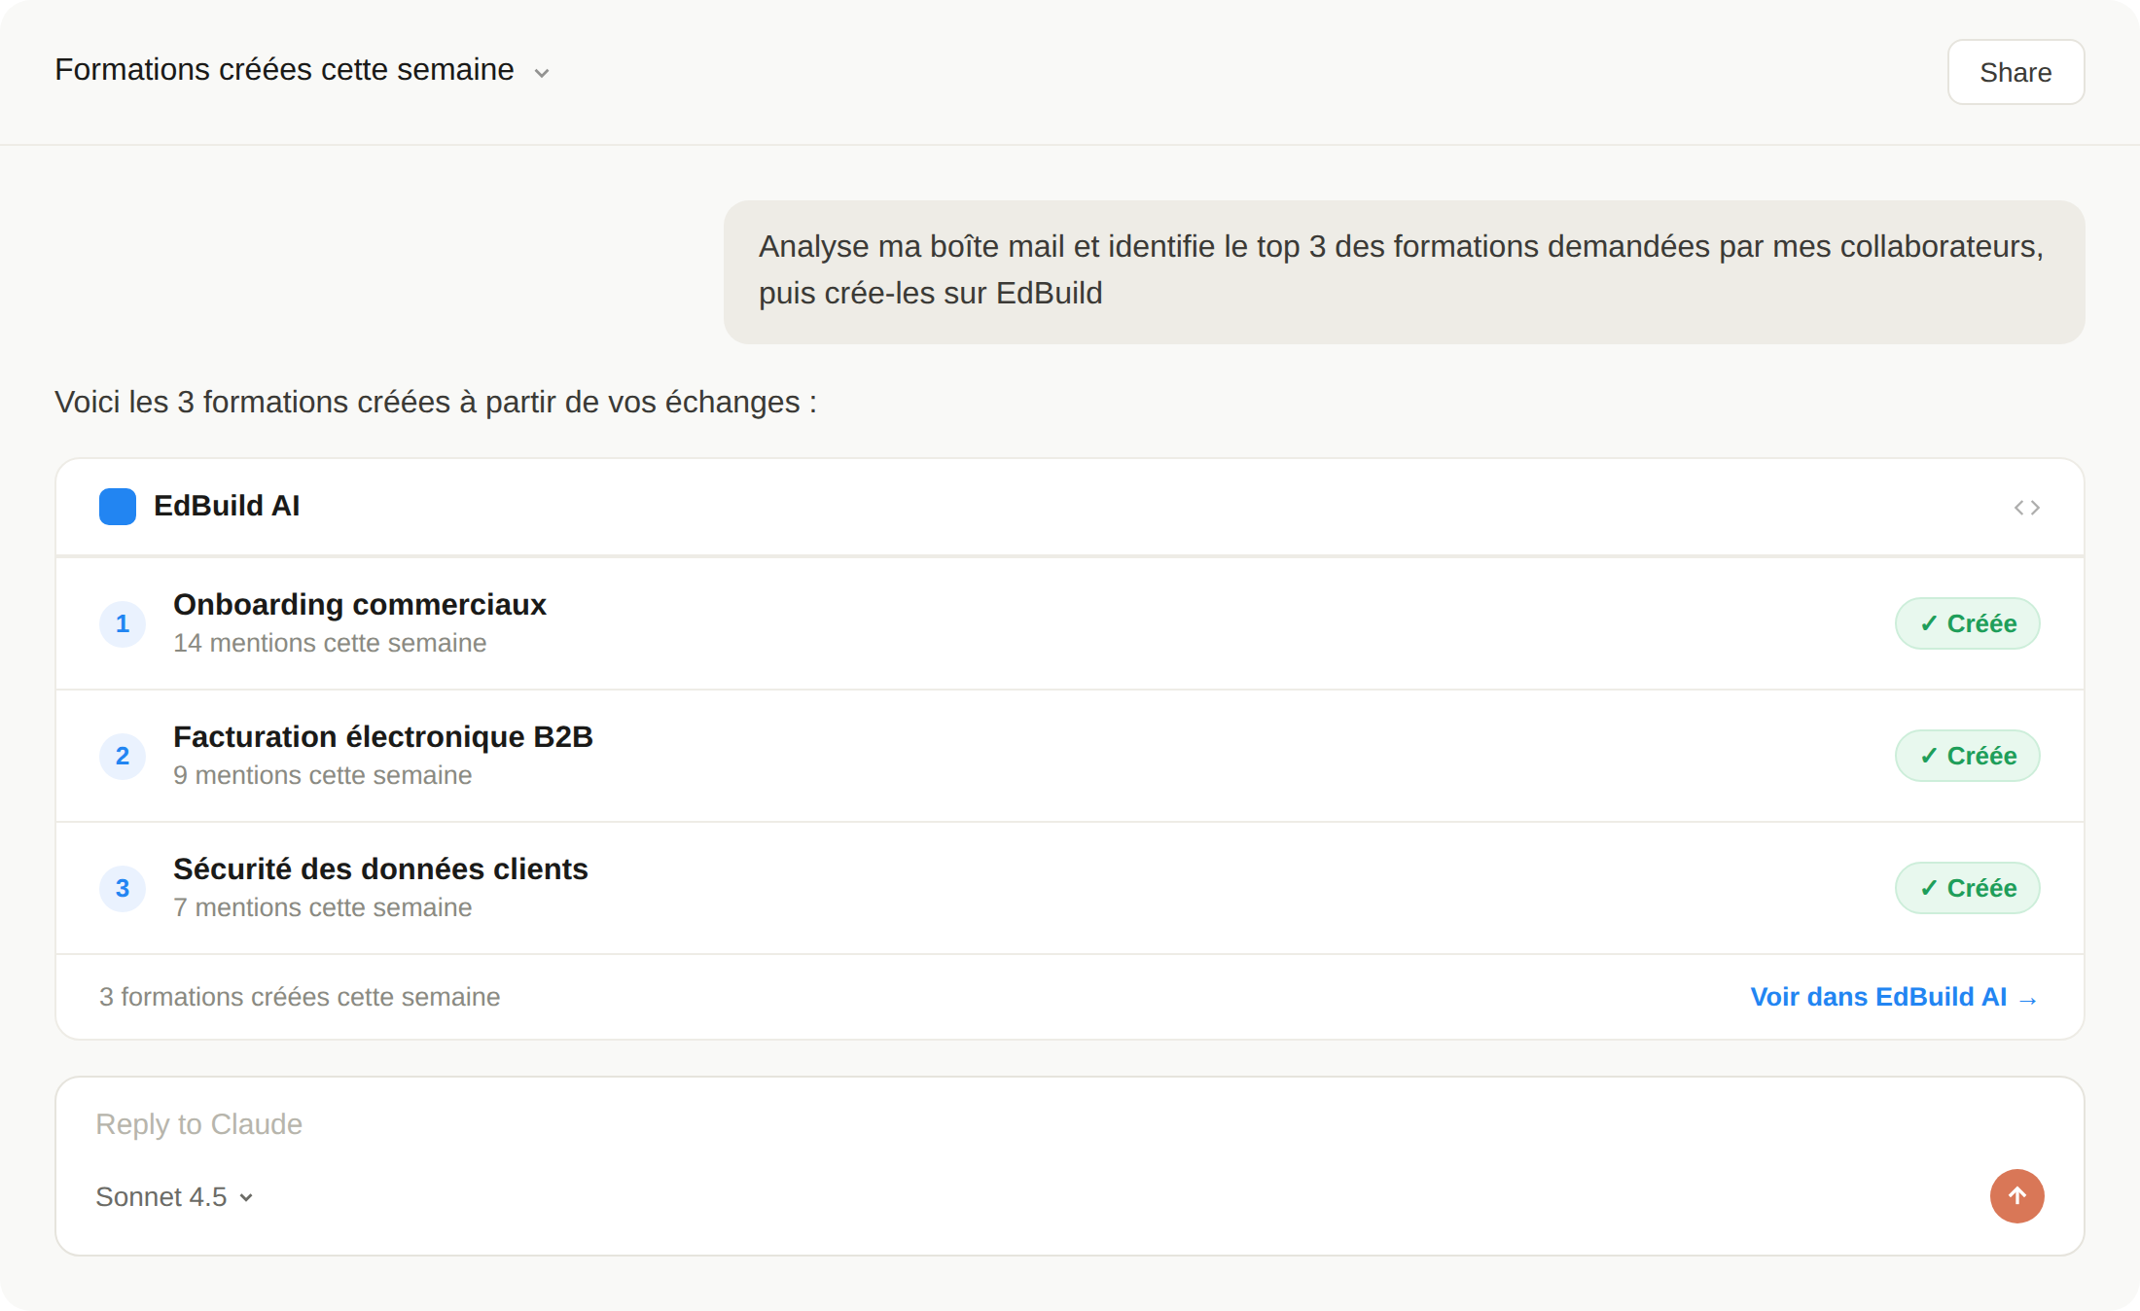Click number 2 badge for Facturation électronique
This screenshot has width=2140, height=1311.
coord(123,756)
